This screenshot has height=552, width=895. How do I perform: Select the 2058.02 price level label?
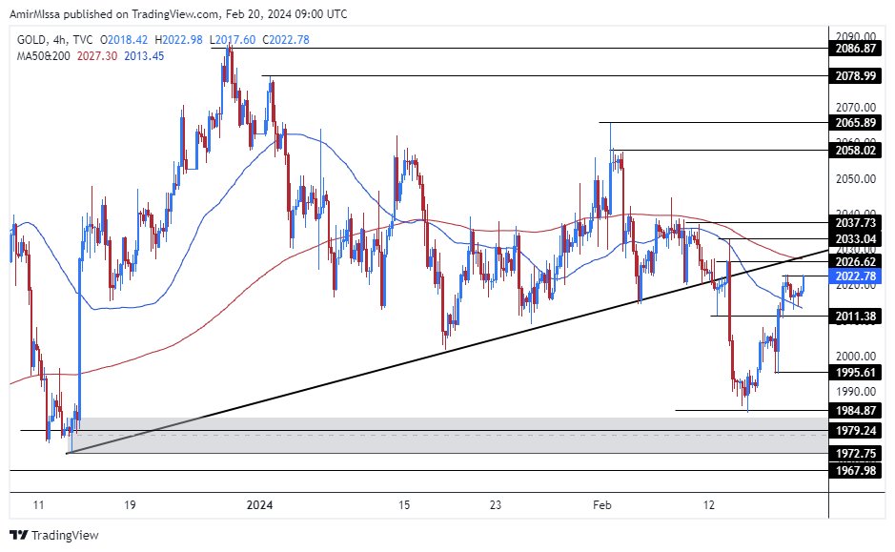tap(855, 150)
